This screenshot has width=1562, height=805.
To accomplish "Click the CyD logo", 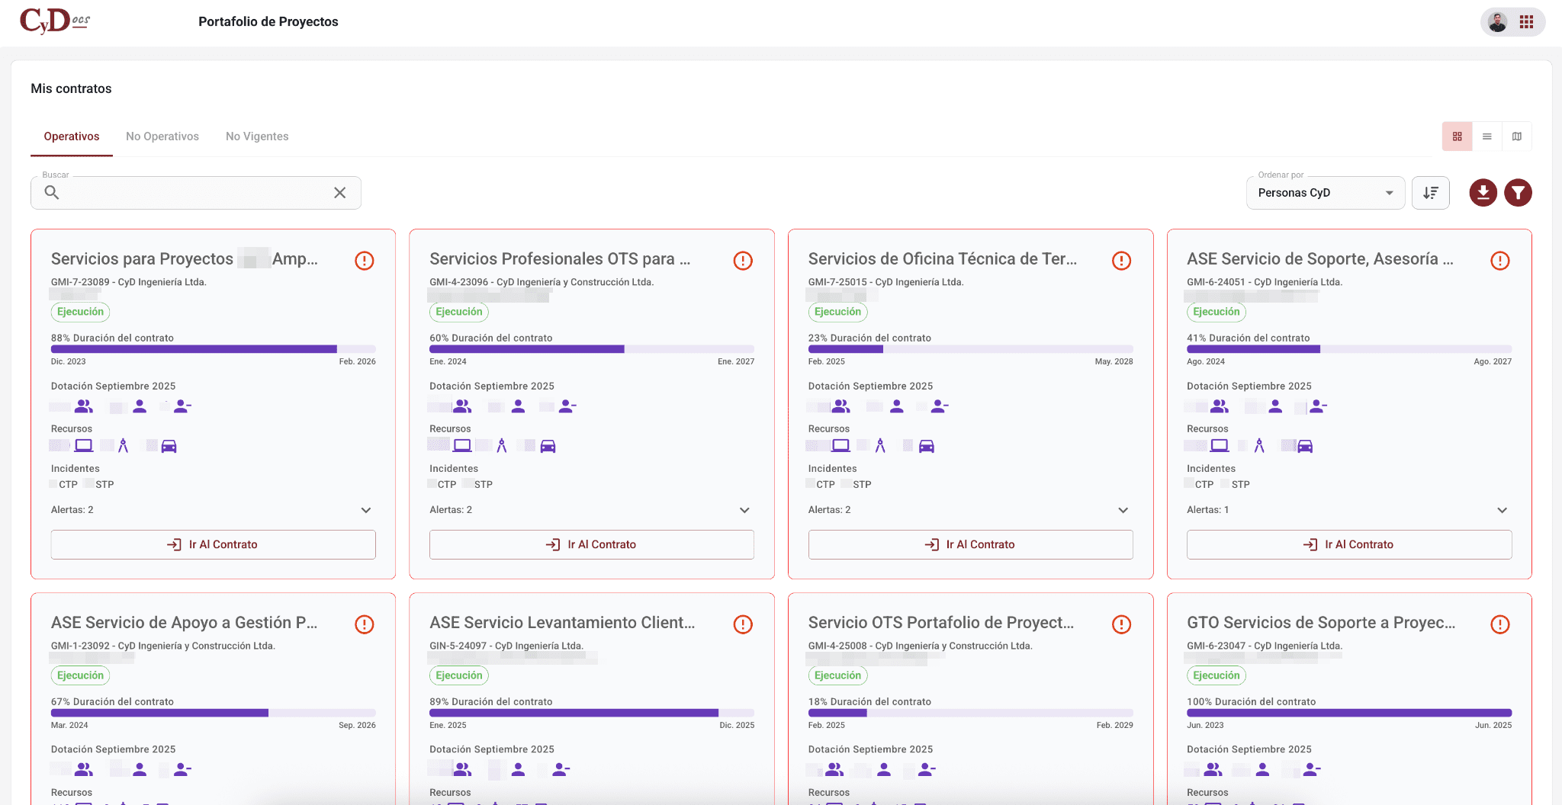I will tap(55, 21).
